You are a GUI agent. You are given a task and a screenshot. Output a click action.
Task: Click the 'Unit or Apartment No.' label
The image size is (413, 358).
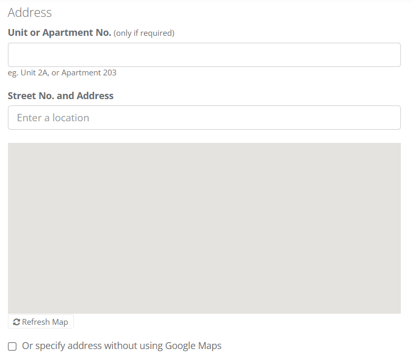coord(60,33)
